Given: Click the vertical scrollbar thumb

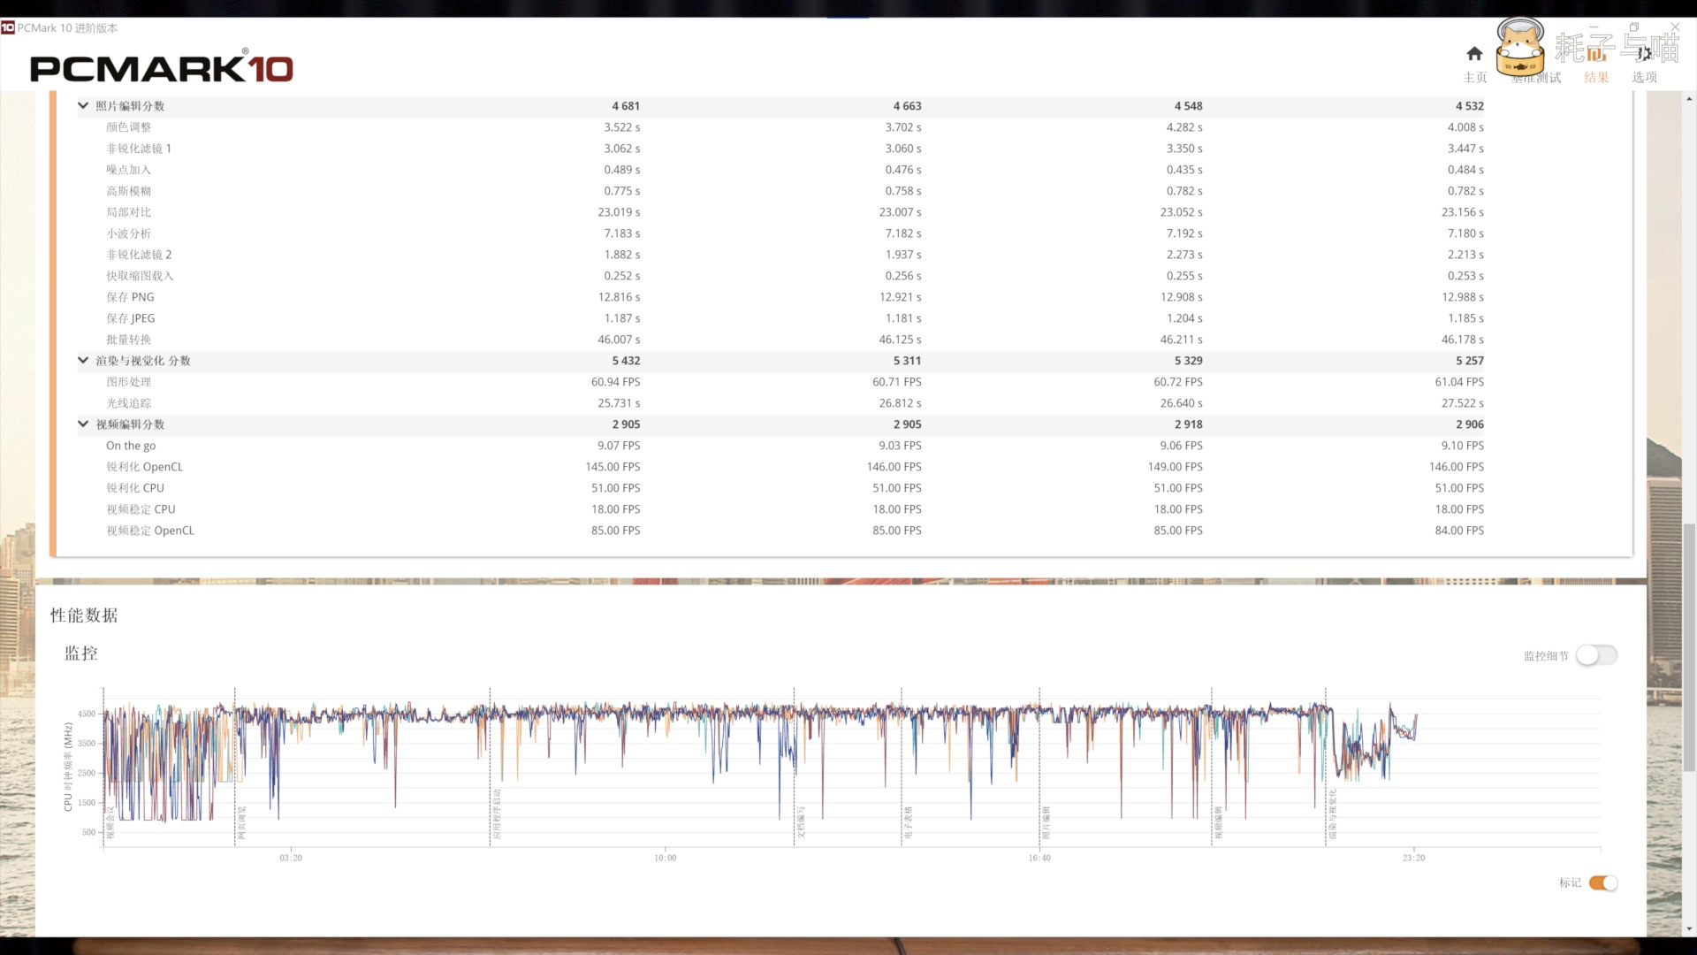Looking at the screenshot, I should (1690, 646).
